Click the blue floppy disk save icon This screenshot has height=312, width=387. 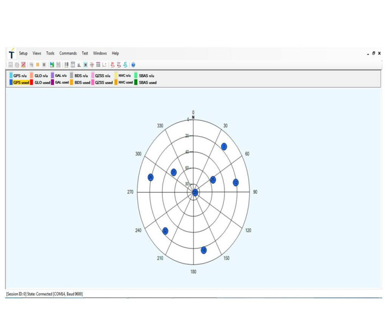51,65
